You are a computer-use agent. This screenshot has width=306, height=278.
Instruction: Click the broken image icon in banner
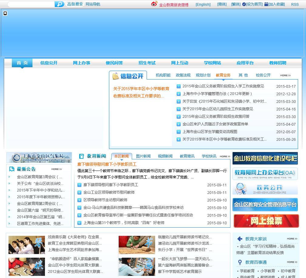click(5, 13)
